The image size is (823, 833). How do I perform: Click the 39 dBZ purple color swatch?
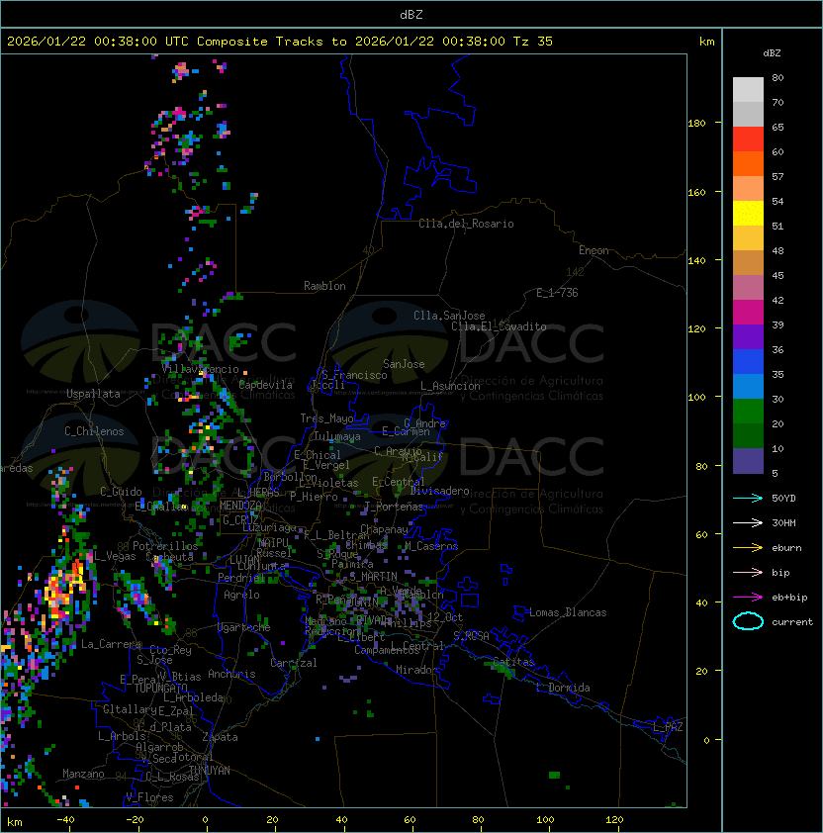pyautogui.click(x=748, y=336)
